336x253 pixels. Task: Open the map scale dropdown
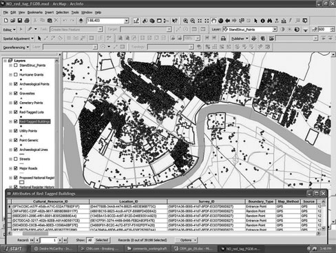point(127,21)
